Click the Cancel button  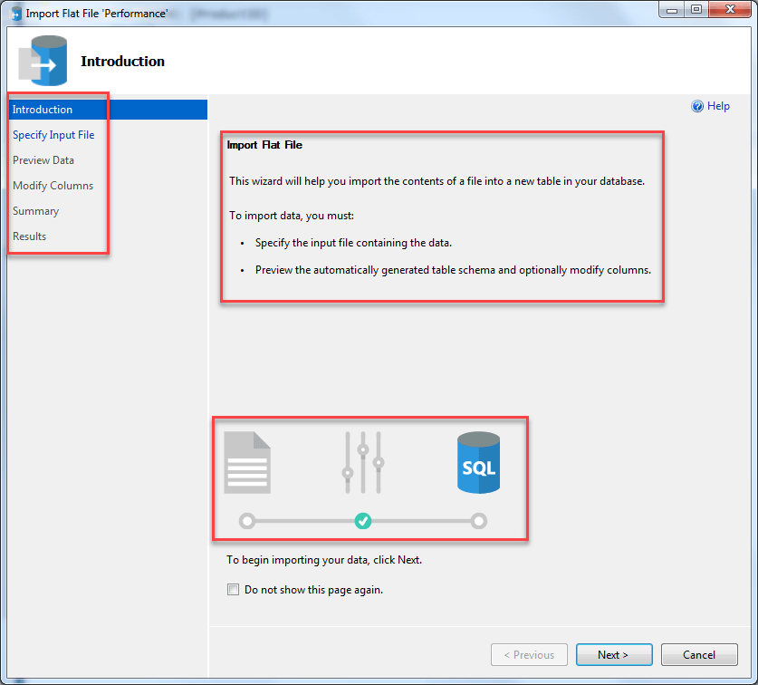[x=699, y=654]
